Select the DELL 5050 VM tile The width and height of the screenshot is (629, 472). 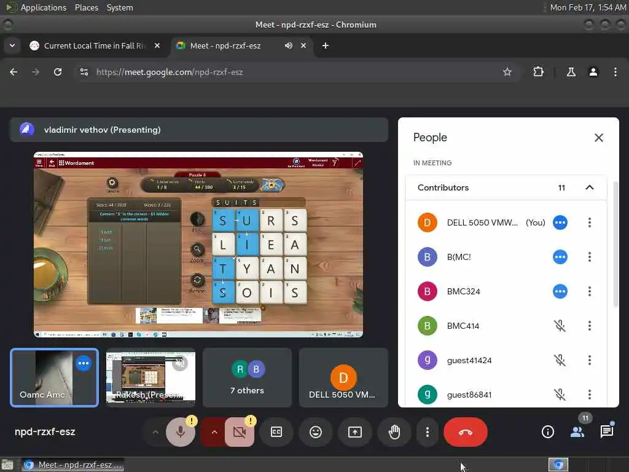click(343, 378)
